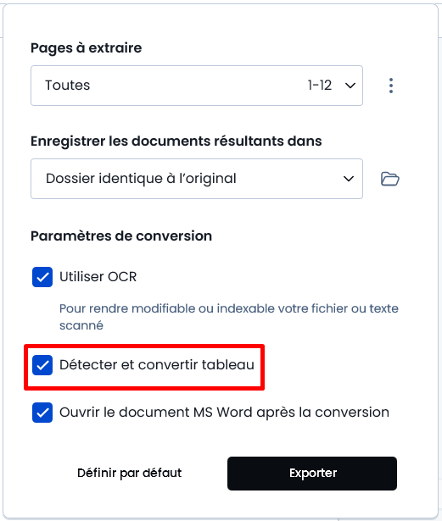
Task: Click the Utiliser OCR label text
Action: coord(98,277)
